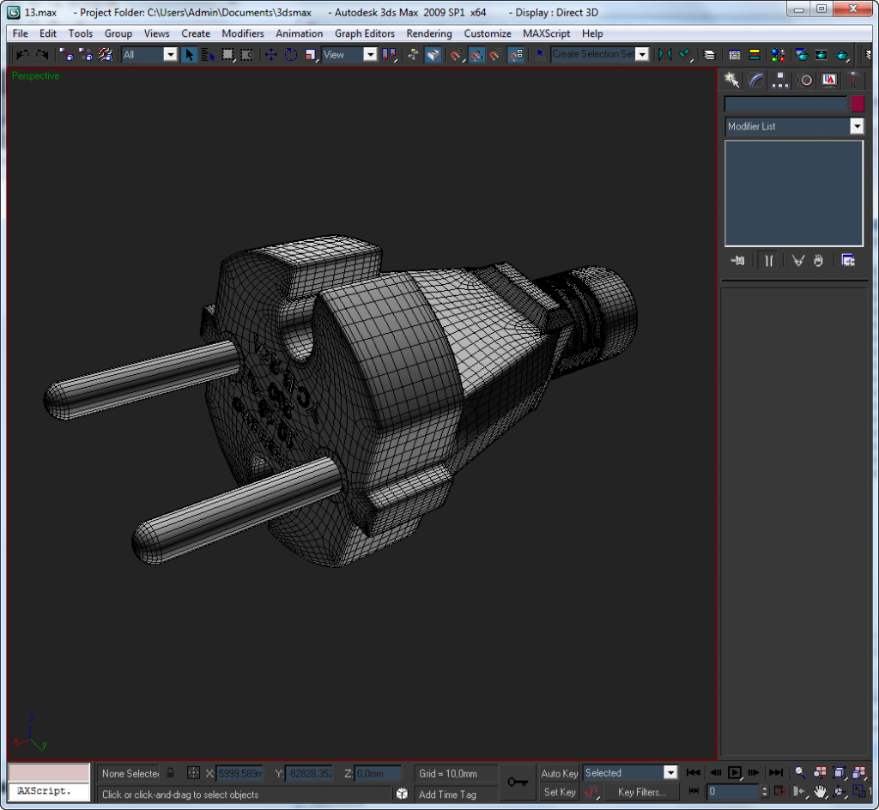This screenshot has height=810, width=879.
Task: Toggle the Selection Lock padlock
Action: pos(171,773)
